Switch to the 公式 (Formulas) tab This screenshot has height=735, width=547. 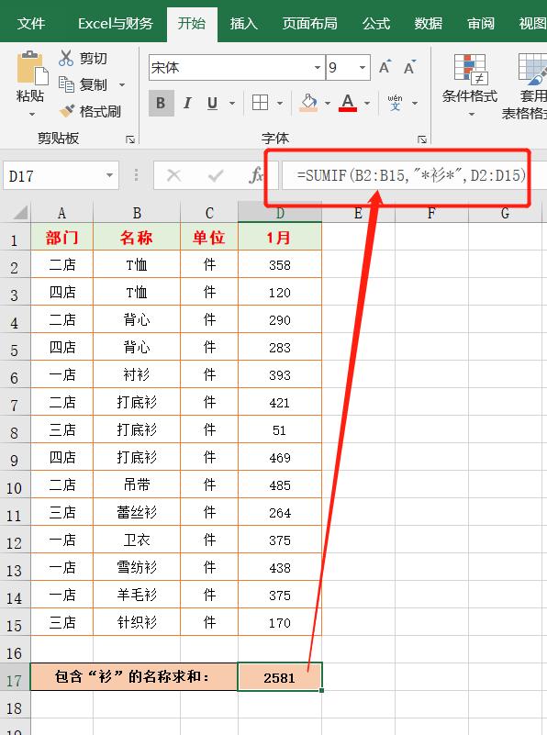(376, 23)
